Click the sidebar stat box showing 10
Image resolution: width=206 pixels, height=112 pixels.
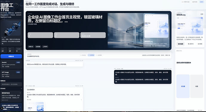click(x=11, y=50)
